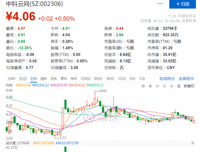Click the 最高 value 4.07
Screen dimensions: 200x152
(x=21, y=28)
